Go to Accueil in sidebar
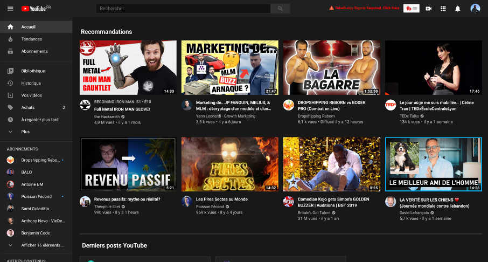Viewport: 488px width, 262px height. pos(36,27)
